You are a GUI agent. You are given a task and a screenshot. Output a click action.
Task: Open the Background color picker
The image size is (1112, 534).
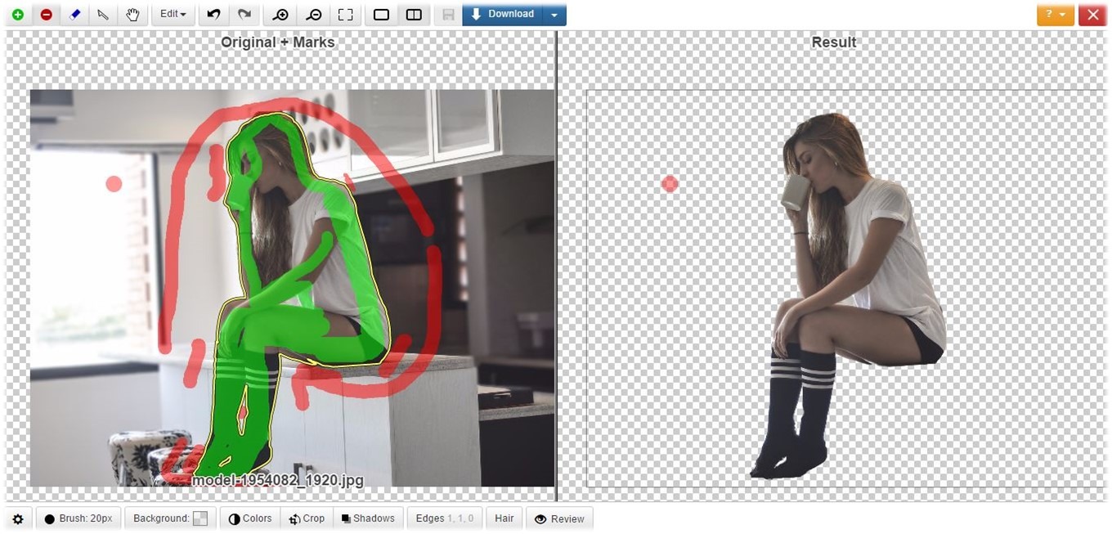170,518
